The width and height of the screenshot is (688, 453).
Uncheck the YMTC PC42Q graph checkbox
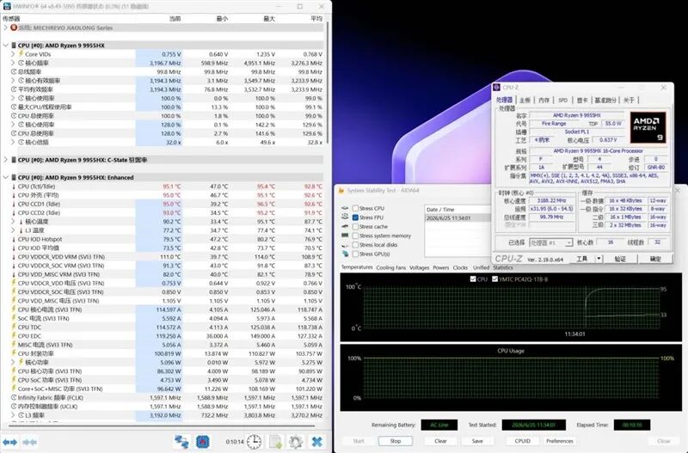495,279
